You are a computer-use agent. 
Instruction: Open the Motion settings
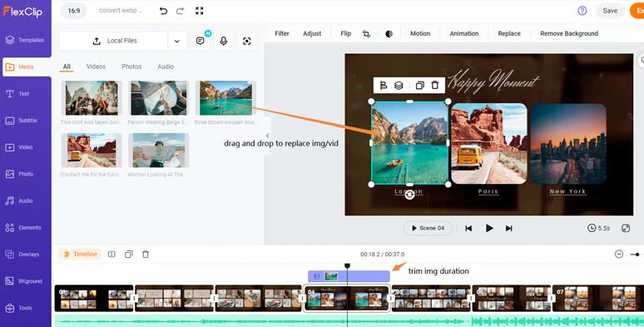420,33
